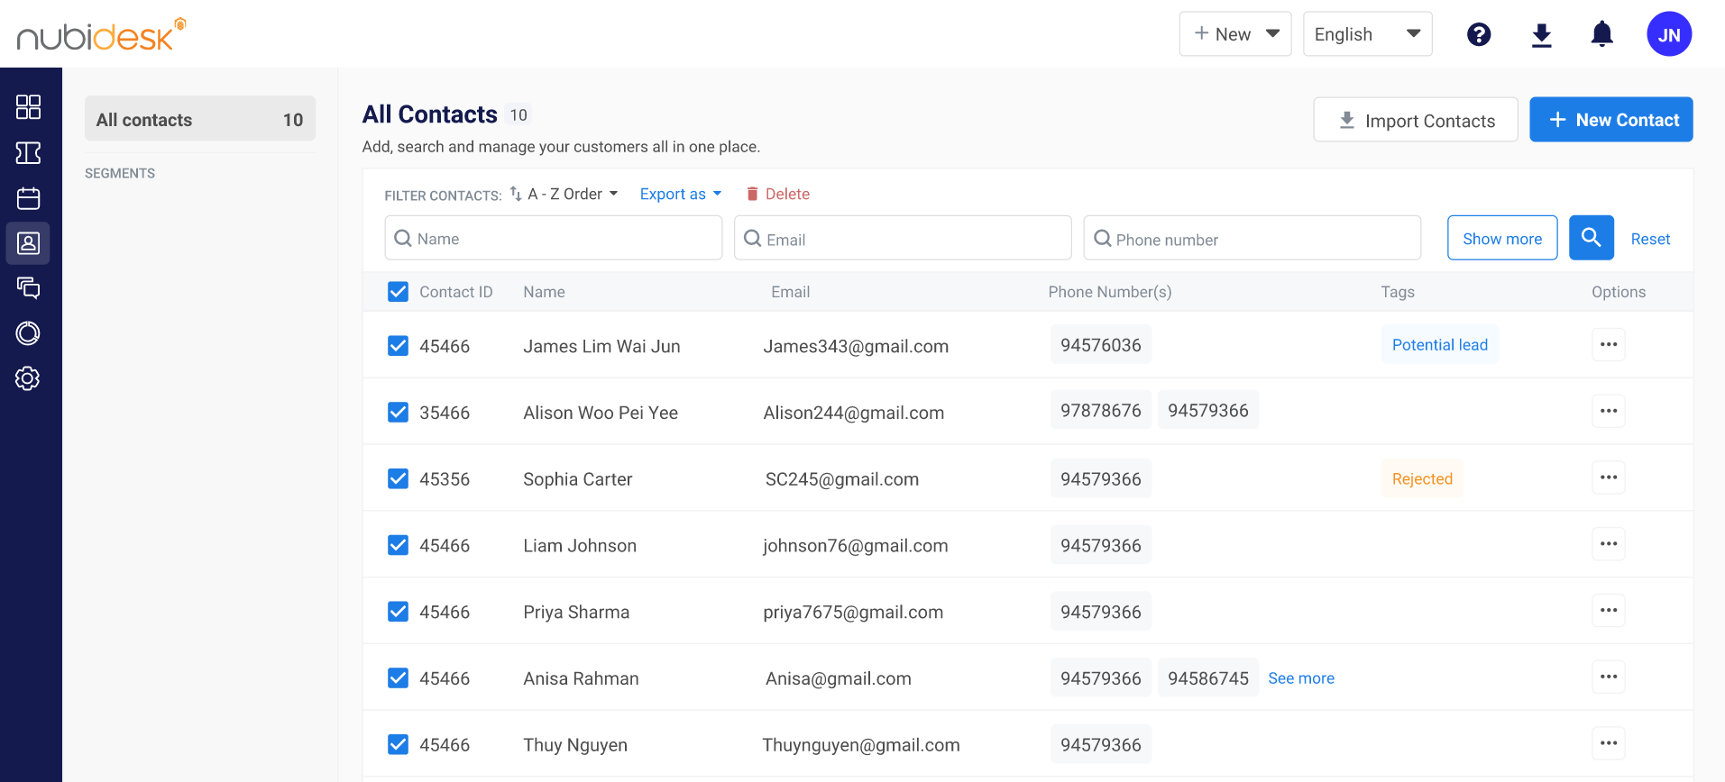Click the trash Delete action
The image size is (1725, 782).
(778, 194)
